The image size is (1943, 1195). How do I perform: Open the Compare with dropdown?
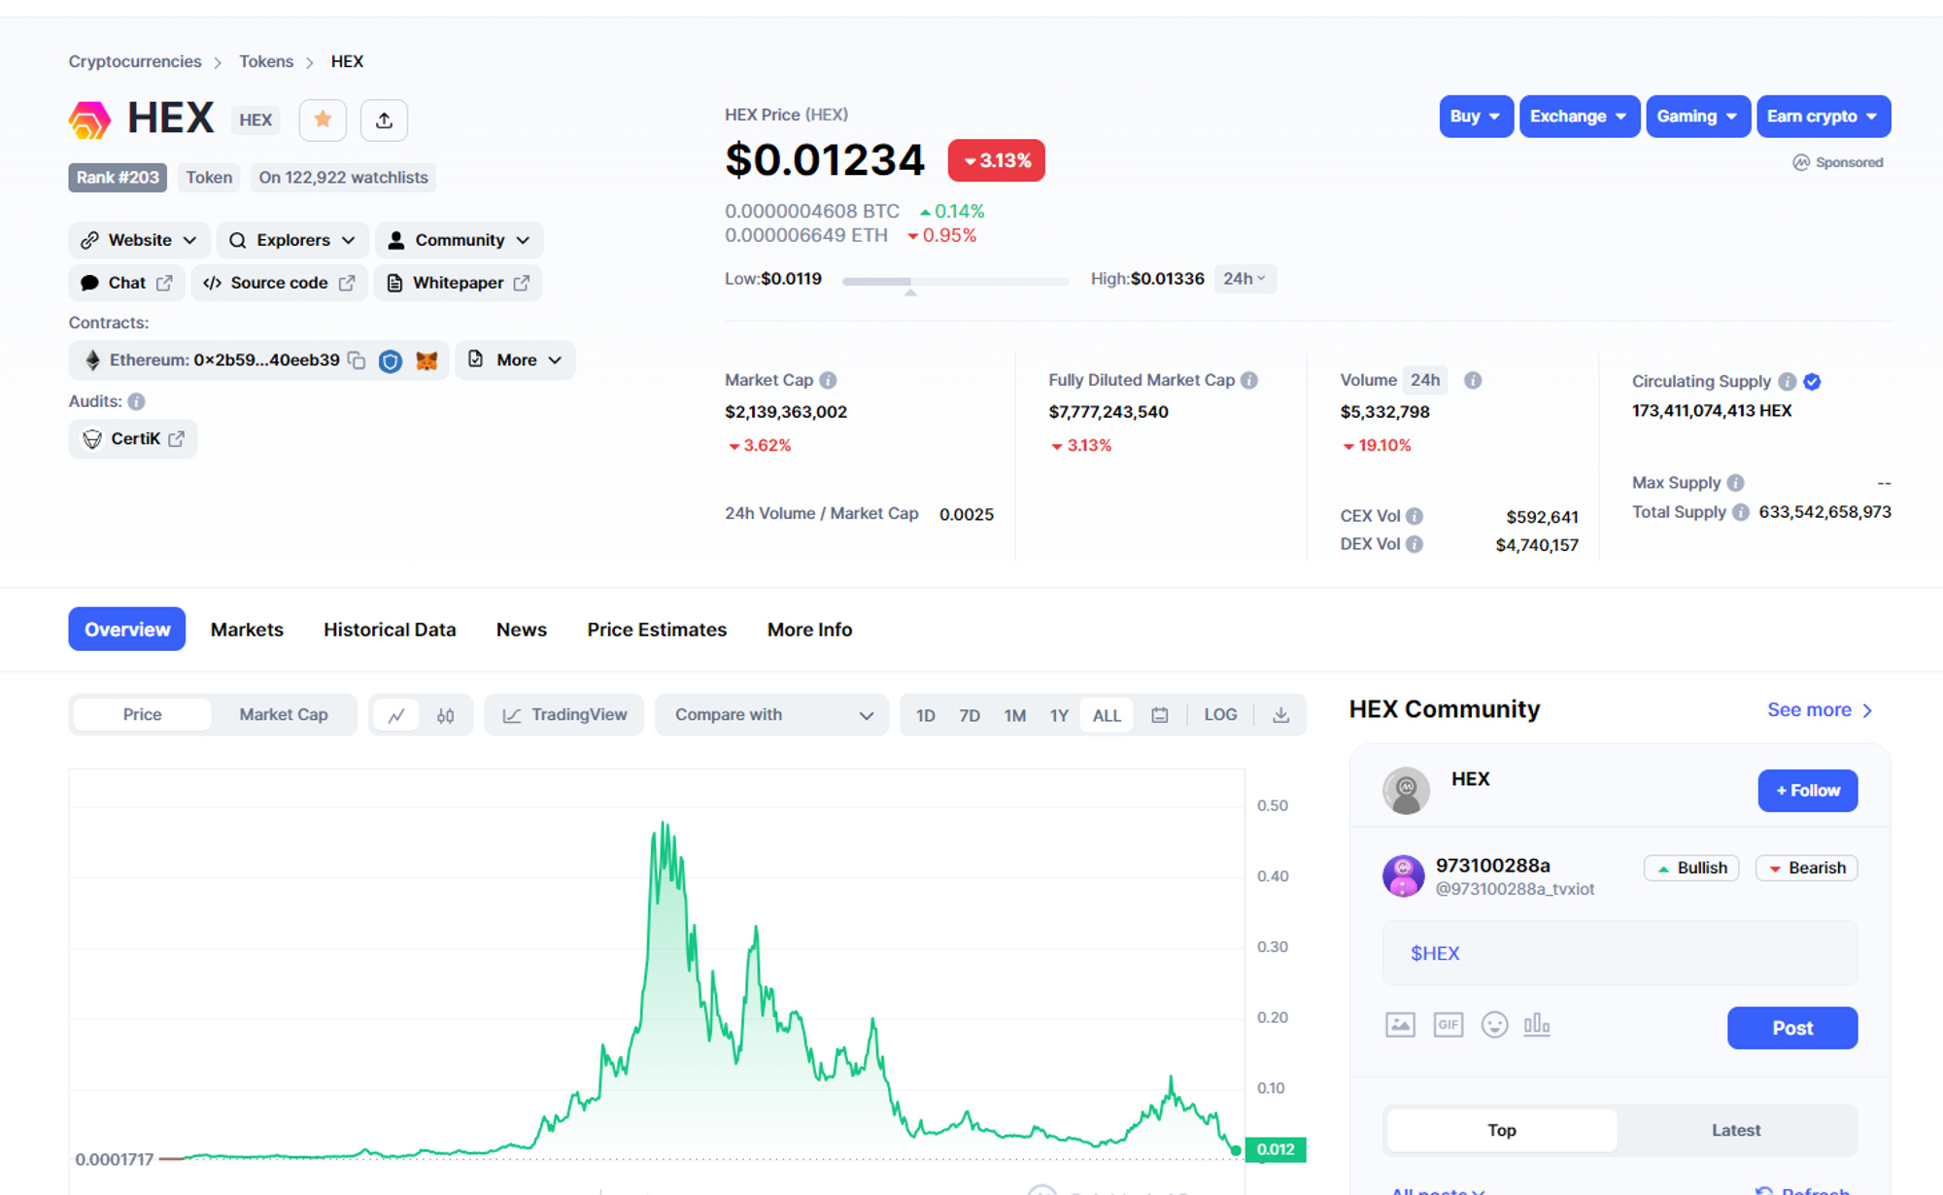tap(772, 715)
